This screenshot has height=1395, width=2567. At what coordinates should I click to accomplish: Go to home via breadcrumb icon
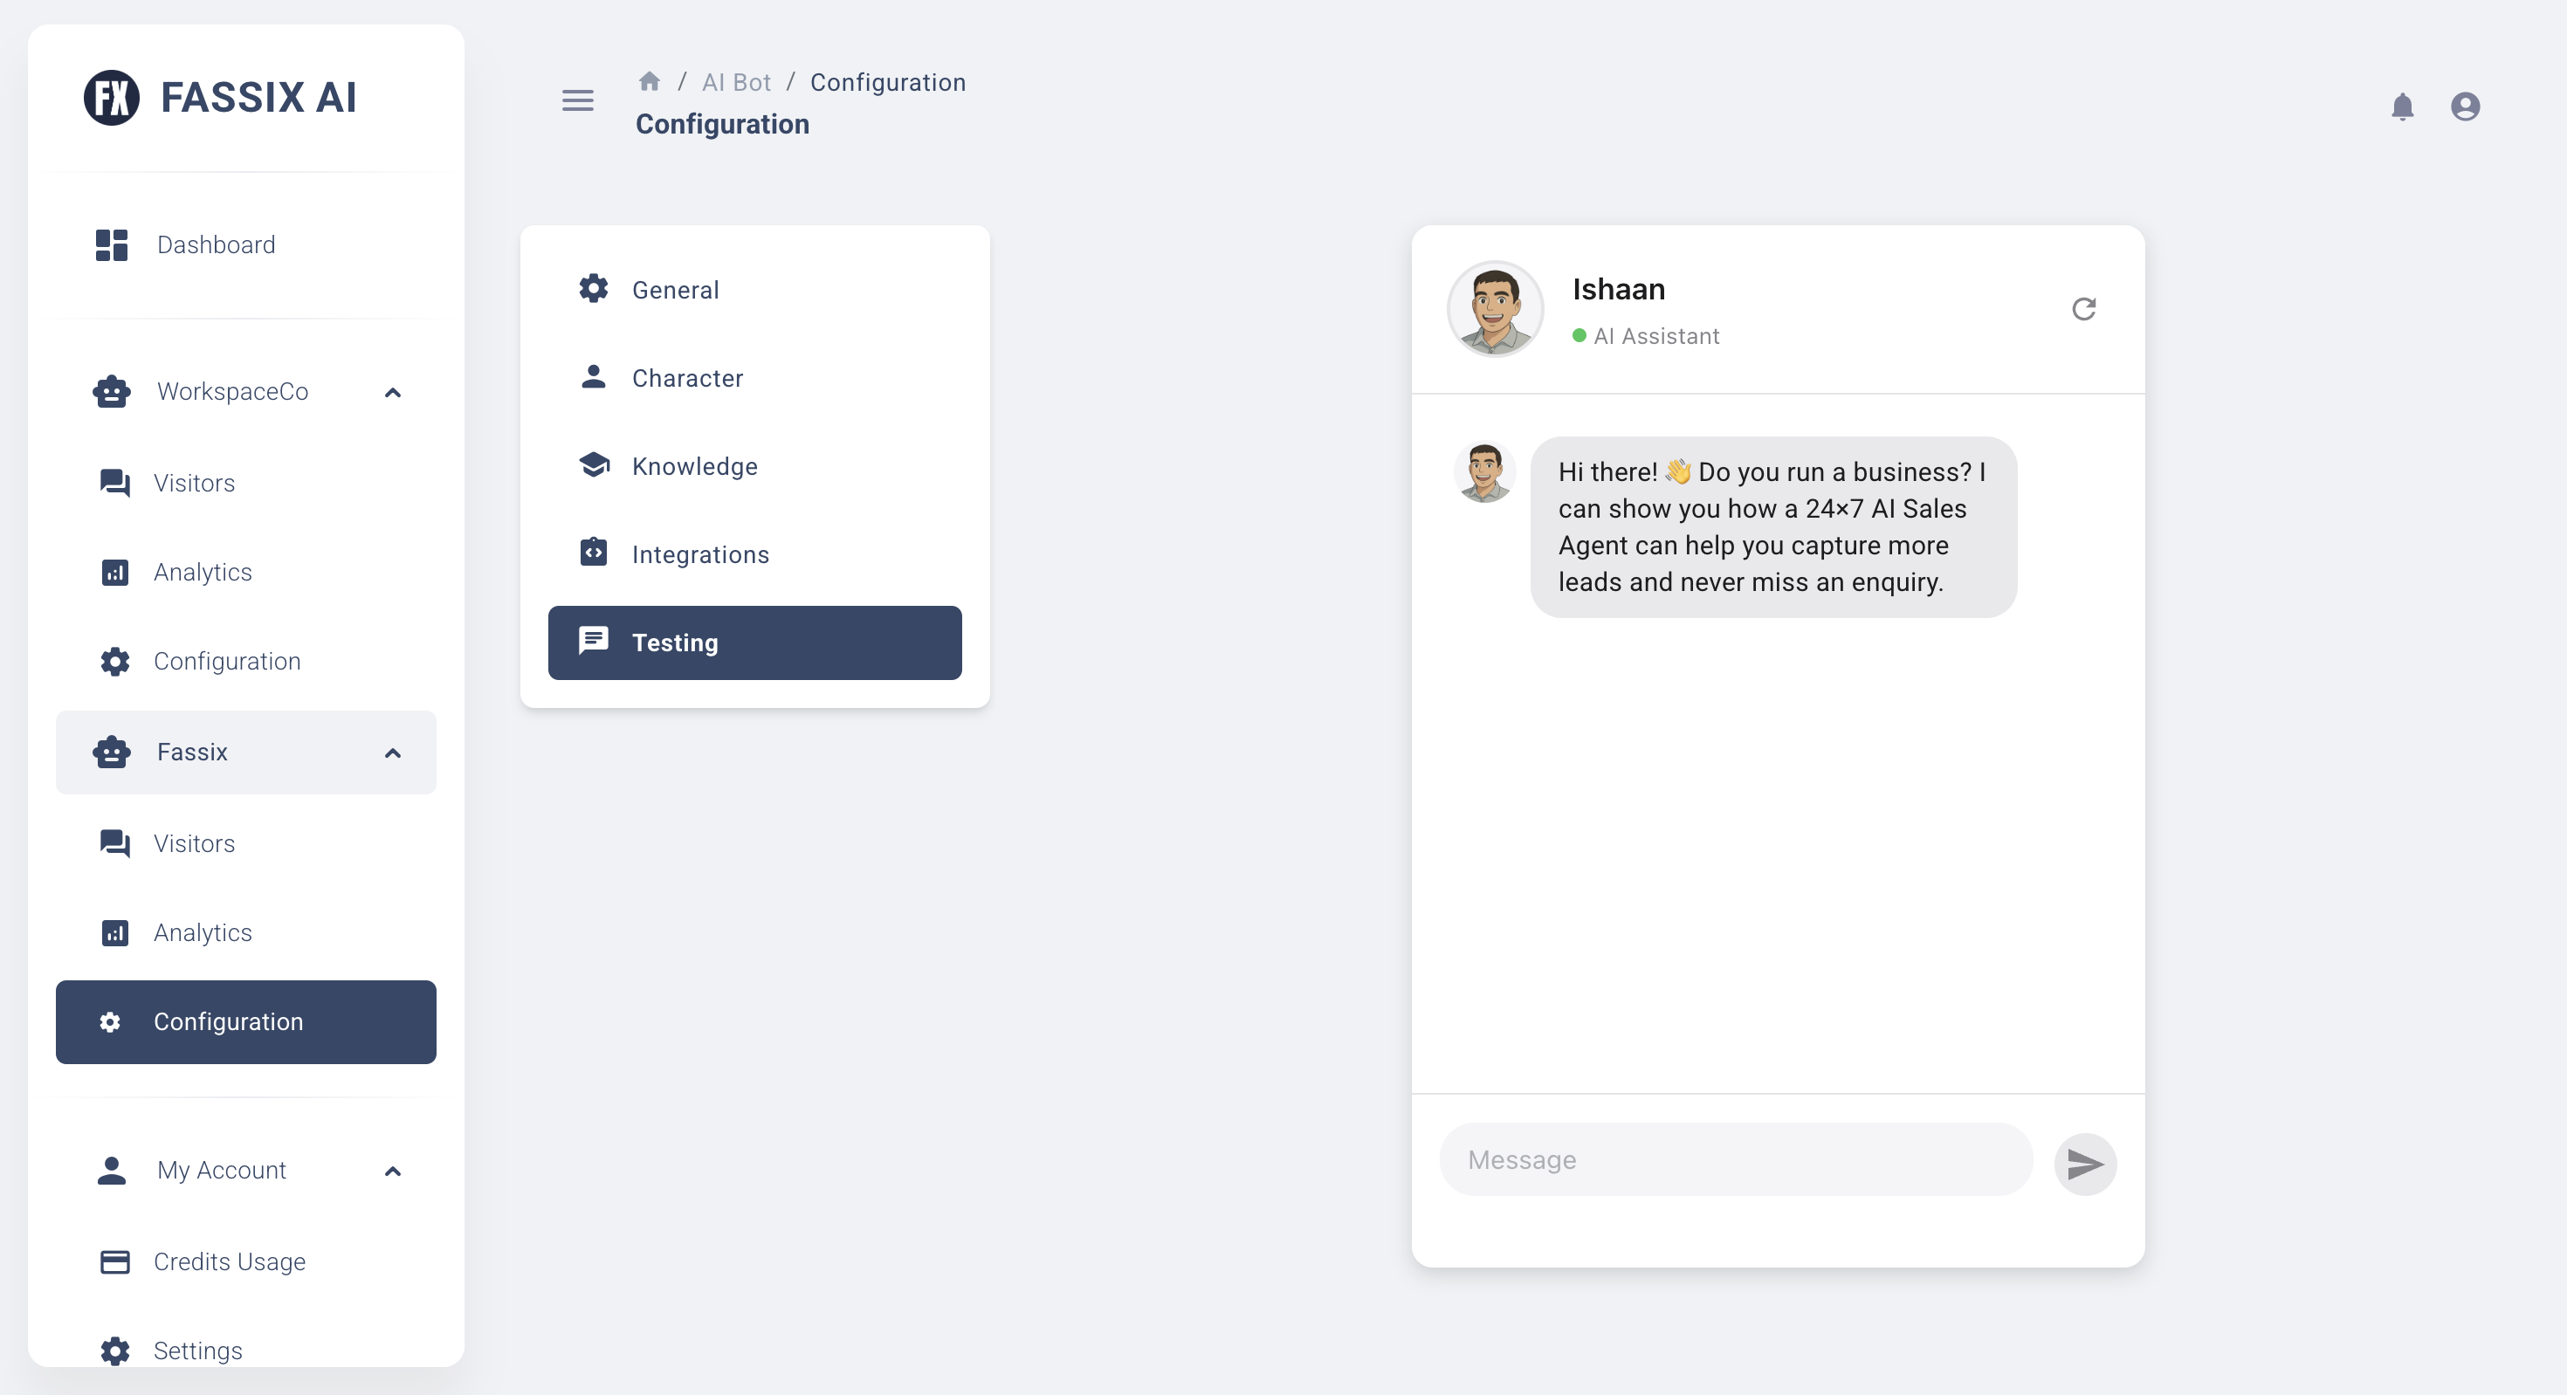[650, 82]
